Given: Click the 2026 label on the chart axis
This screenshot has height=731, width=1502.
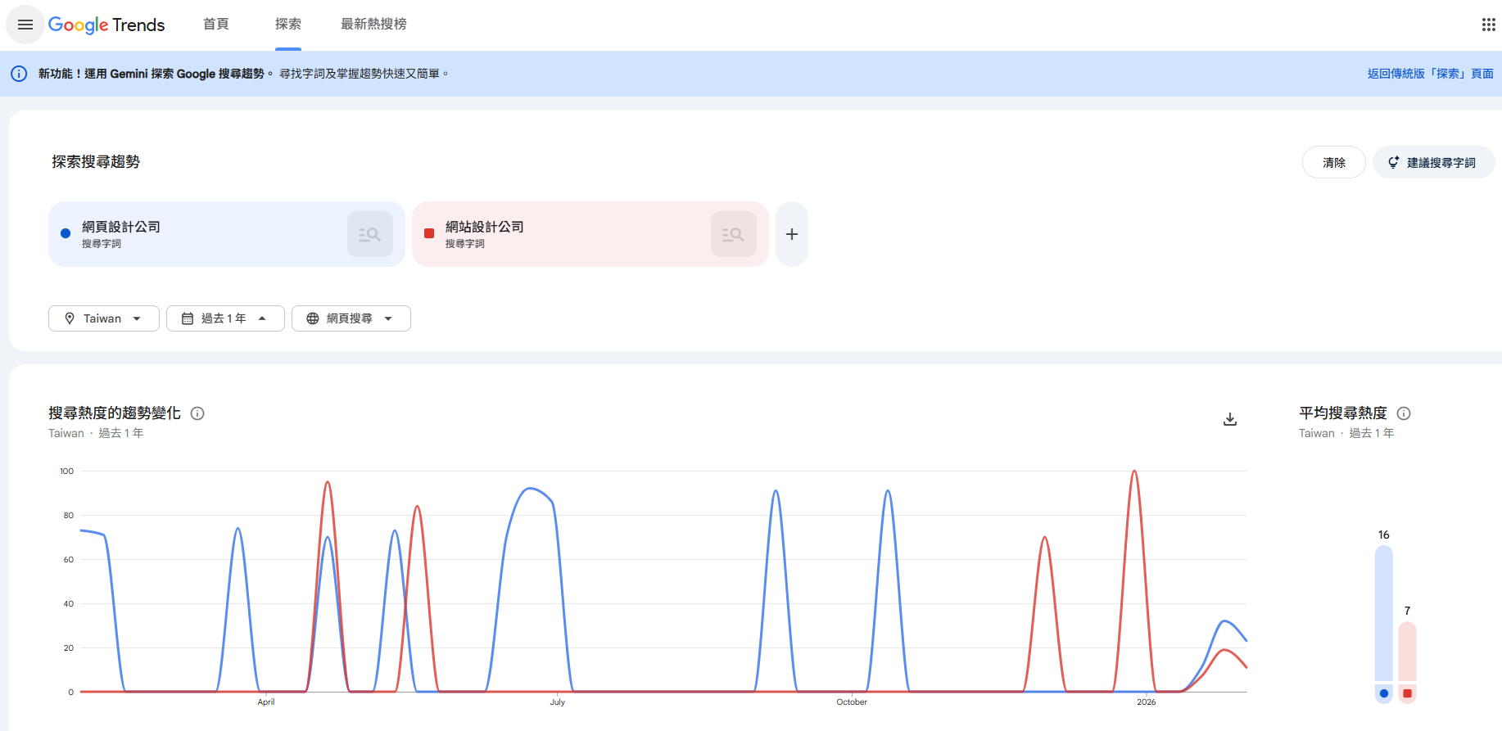Looking at the screenshot, I should click(x=1147, y=702).
